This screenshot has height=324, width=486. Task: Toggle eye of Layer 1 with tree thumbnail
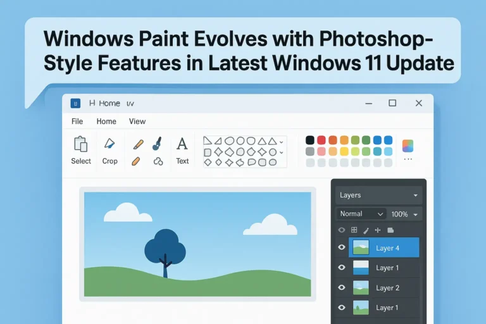(342, 308)
